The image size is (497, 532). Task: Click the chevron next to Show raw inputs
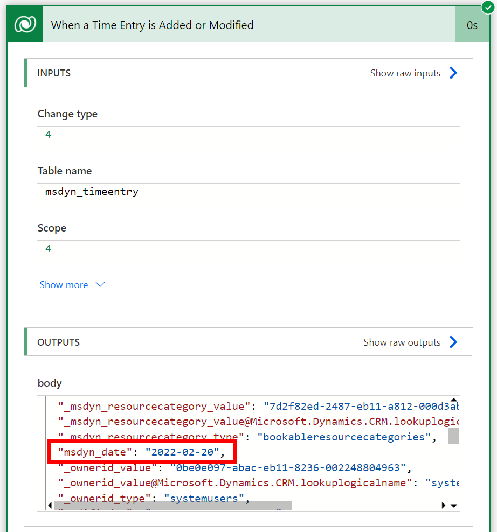[452, 73]
